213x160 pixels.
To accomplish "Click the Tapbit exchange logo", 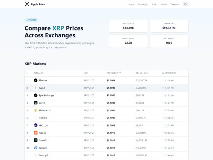I will pyautogui.click(x=36, y=88).
